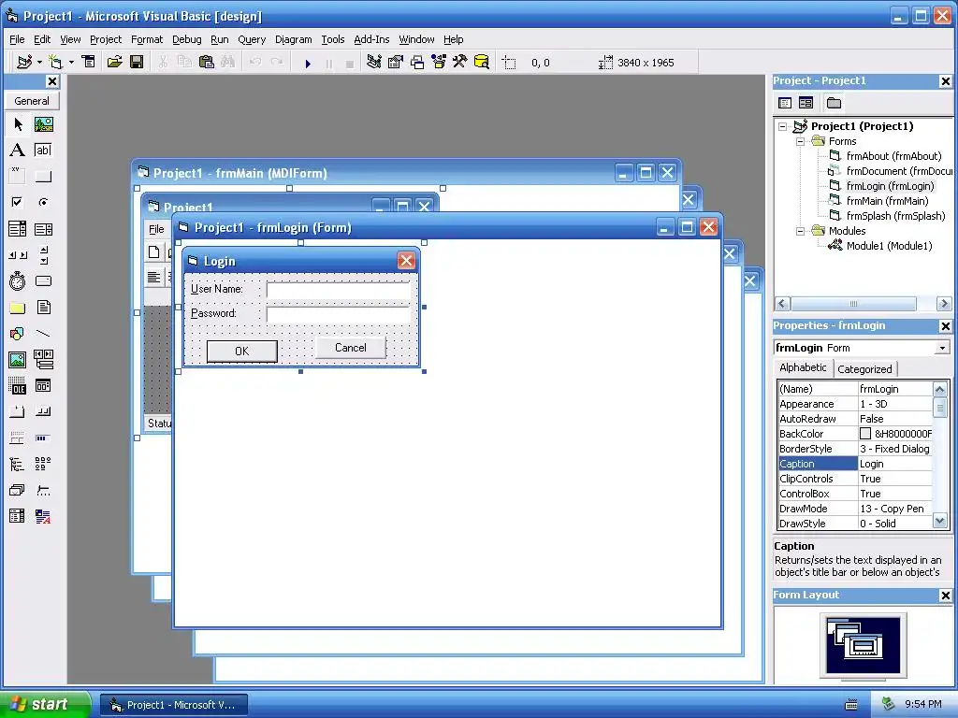Select the OptionButton control tool

point(43,202)
